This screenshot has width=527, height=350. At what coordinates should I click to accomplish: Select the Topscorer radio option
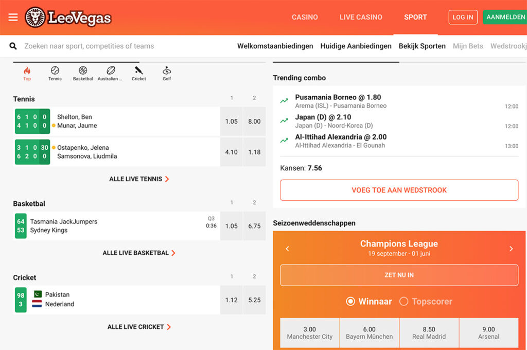click(x=403, y=301)
